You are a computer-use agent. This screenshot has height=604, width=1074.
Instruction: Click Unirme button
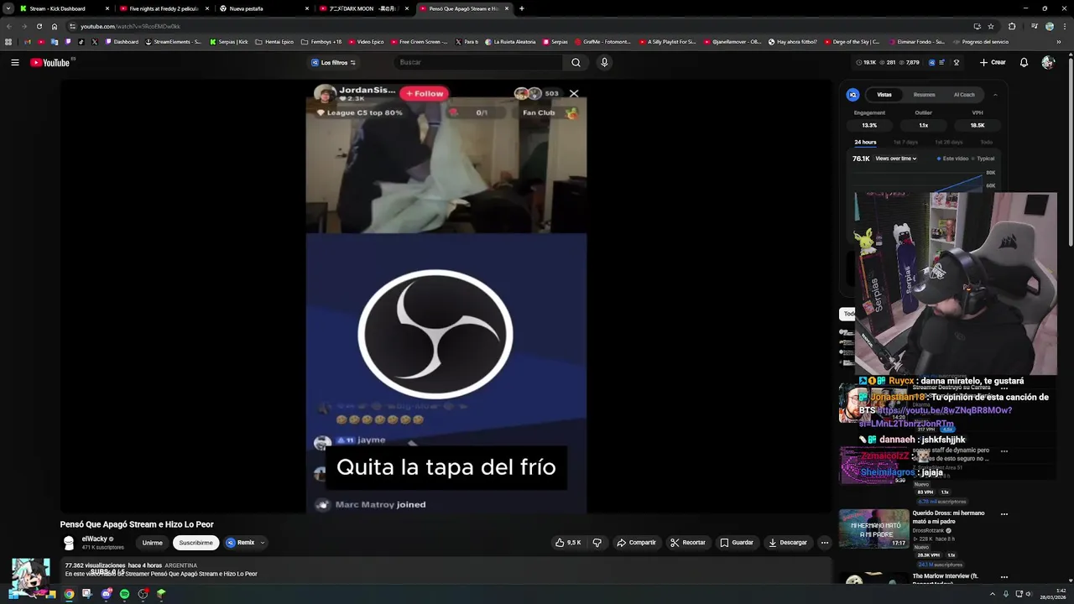[152, 543]
